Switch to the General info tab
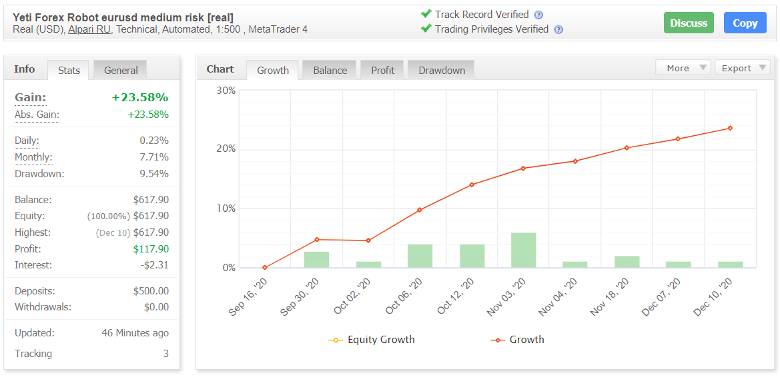 [120, 70]
